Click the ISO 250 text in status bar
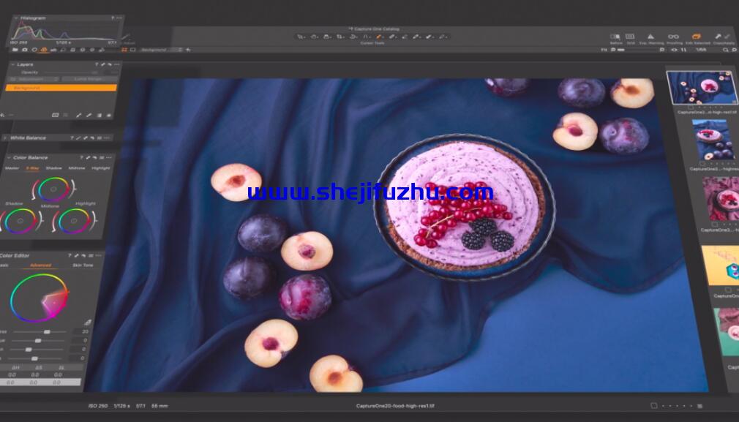 98,405
